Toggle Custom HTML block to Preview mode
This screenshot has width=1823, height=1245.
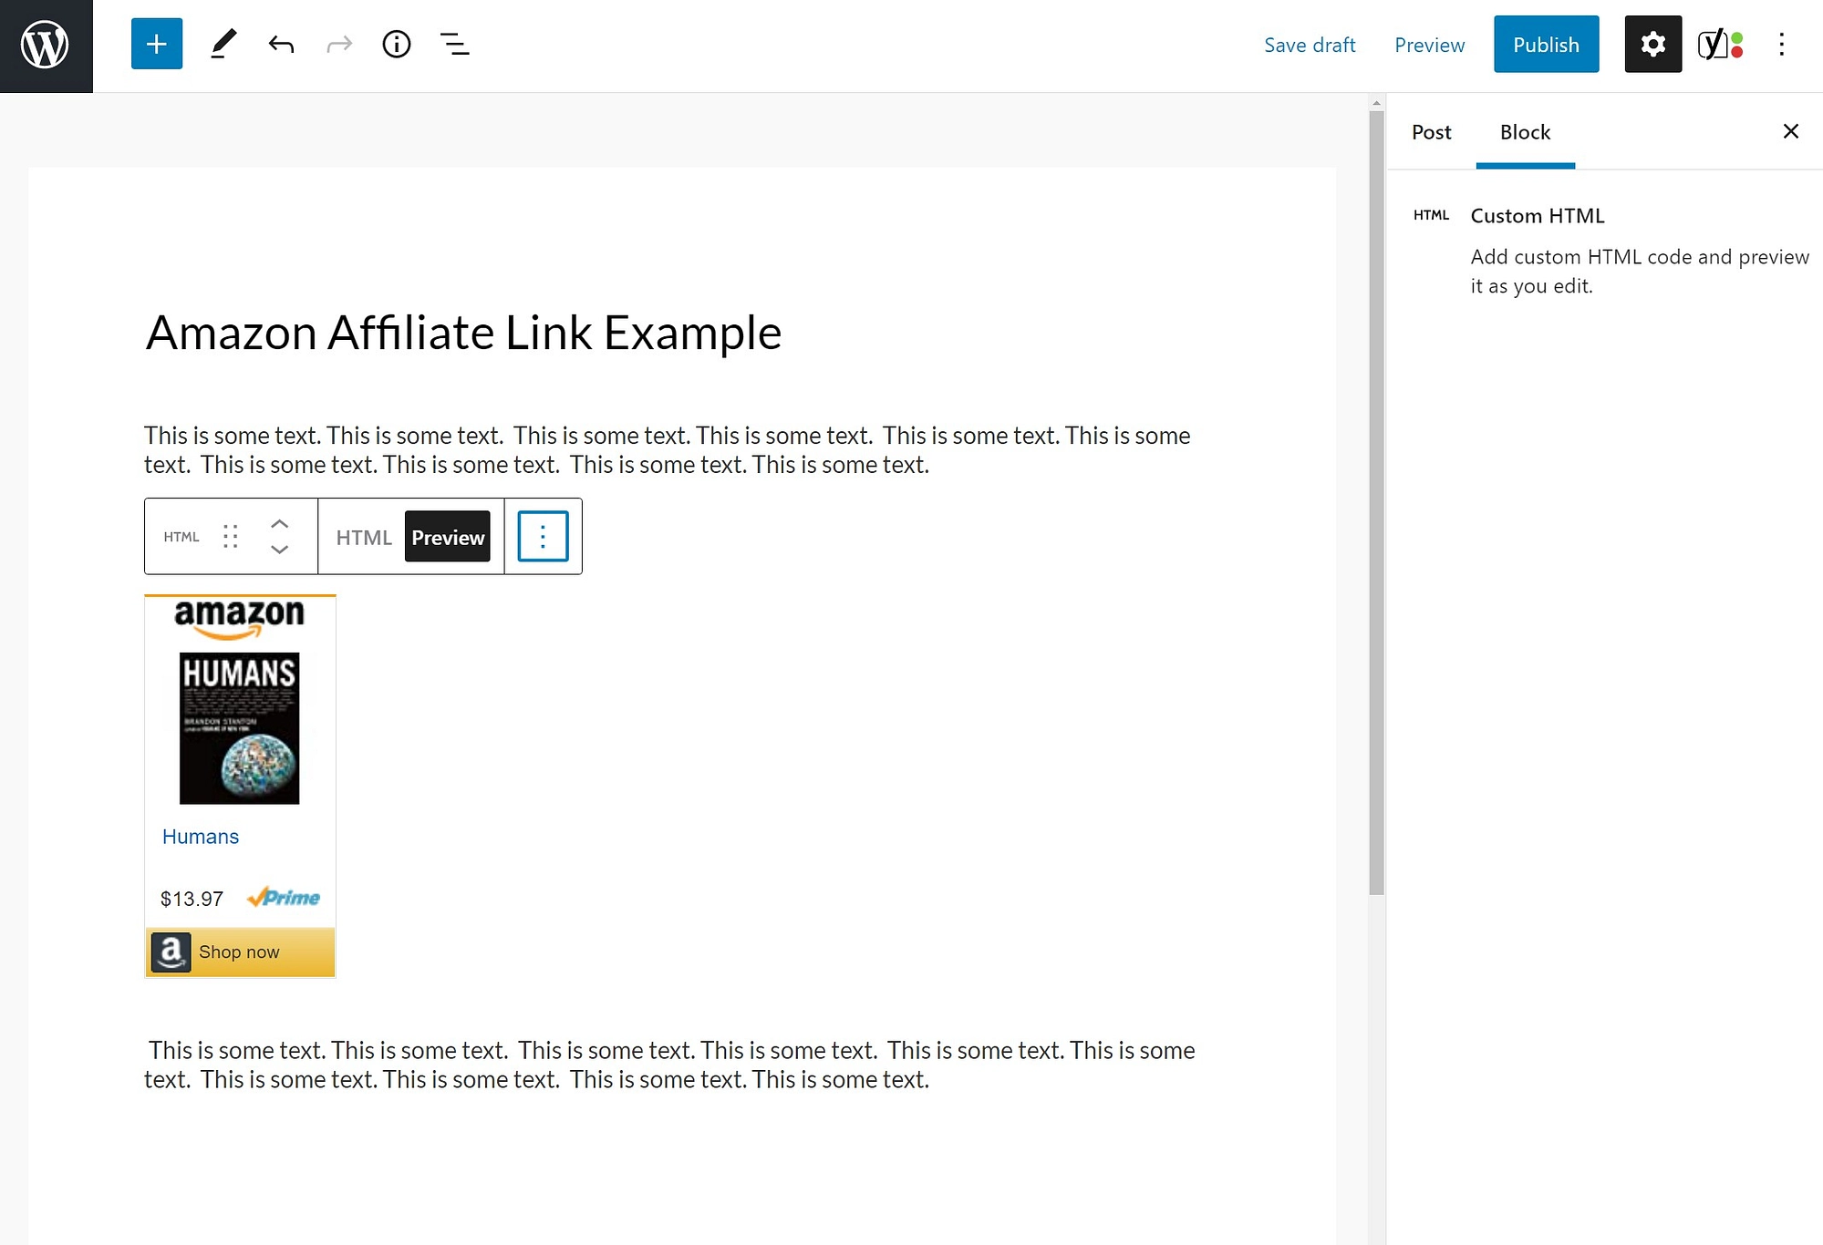click(446, 536)
